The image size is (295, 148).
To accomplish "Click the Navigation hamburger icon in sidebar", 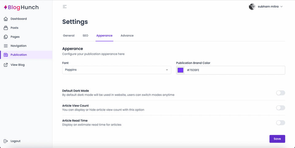I will [6, 46].
